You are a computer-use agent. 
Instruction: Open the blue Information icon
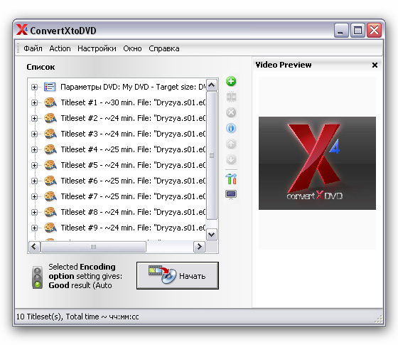click(x=231, y=128)
